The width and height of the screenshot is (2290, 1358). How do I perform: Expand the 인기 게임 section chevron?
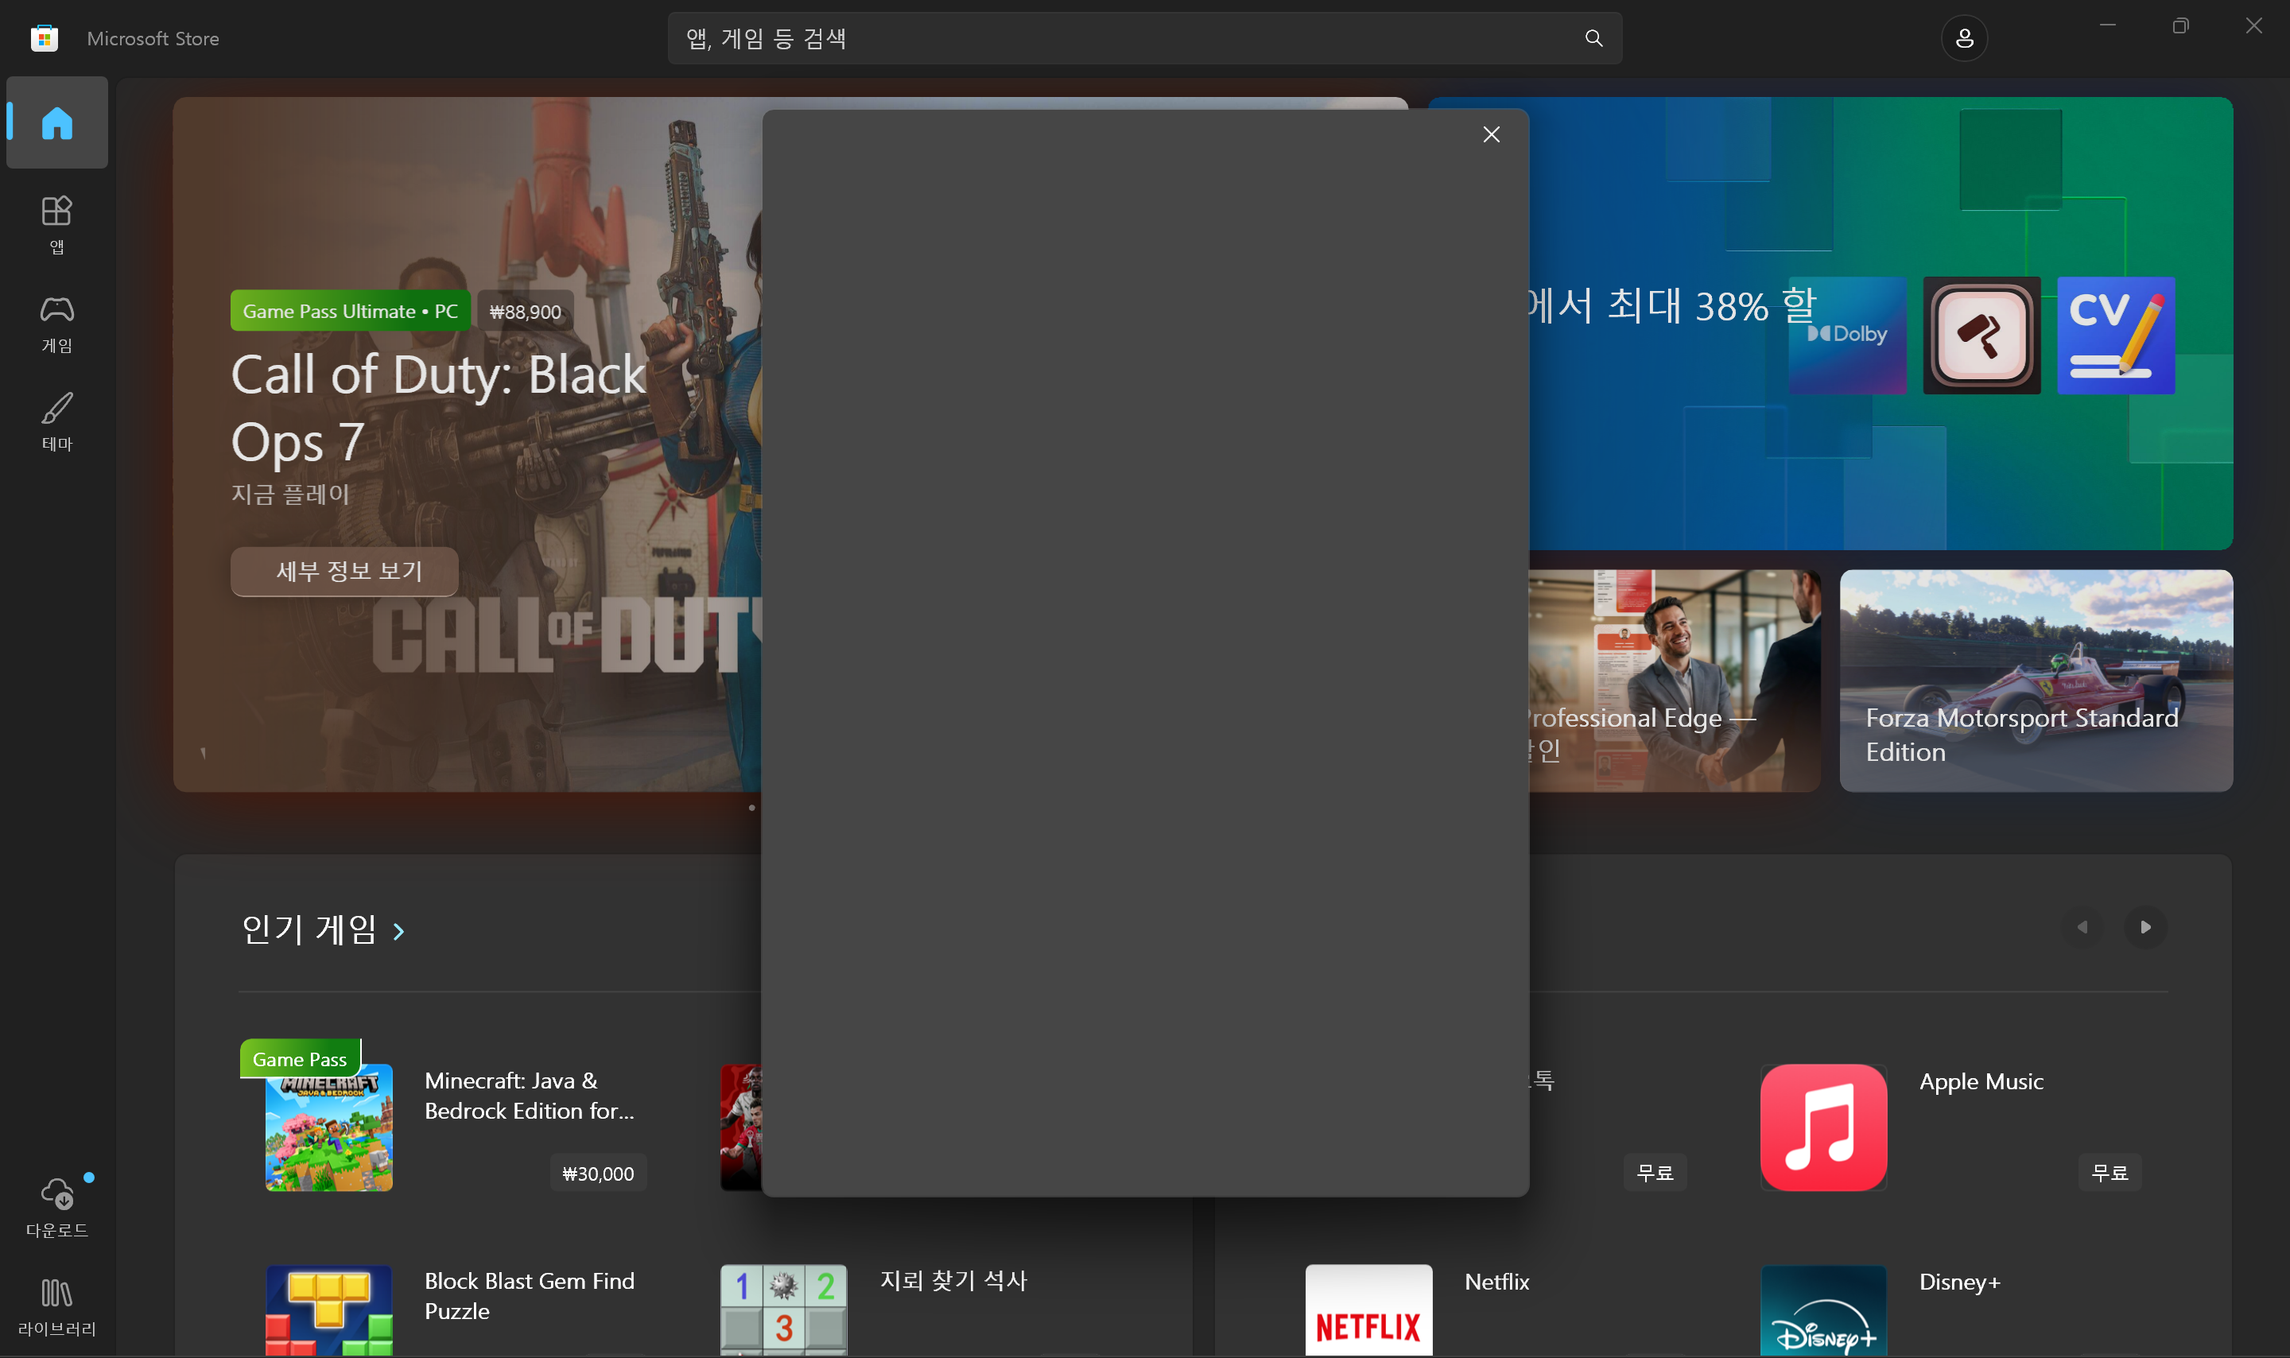coord(399,932)
